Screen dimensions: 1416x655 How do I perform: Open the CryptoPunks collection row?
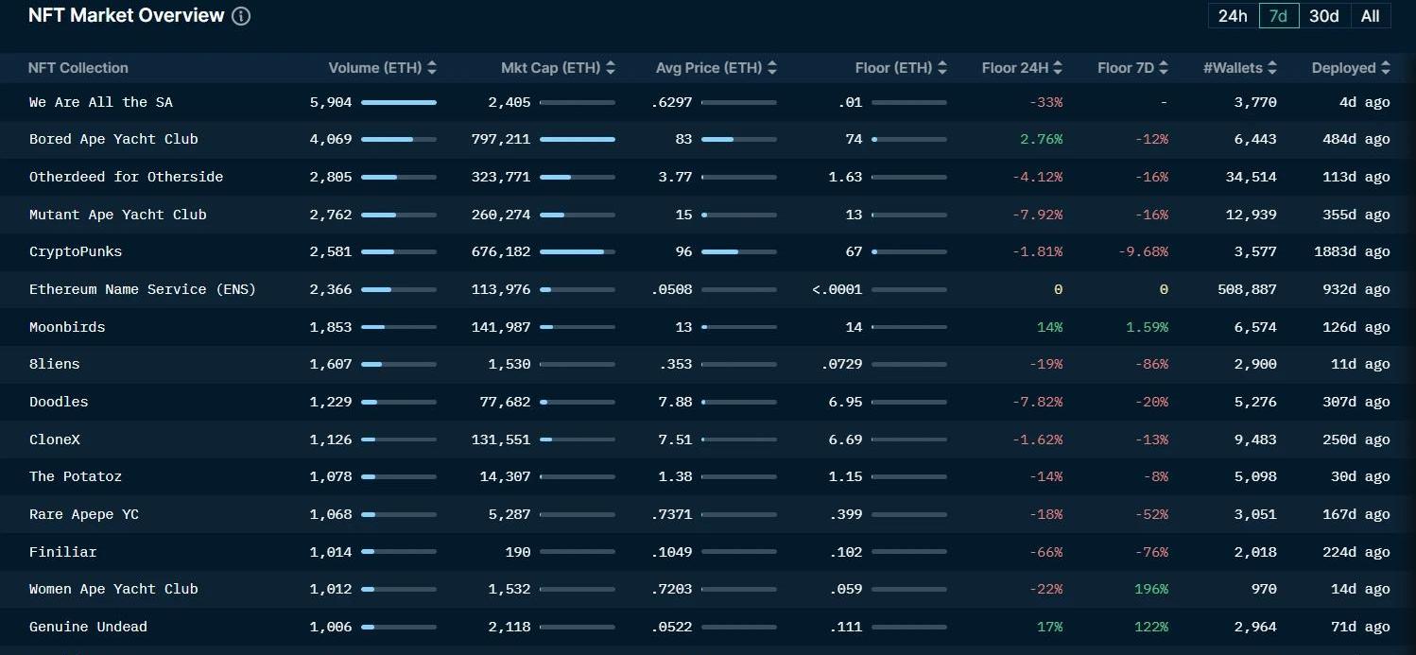[76, 251]
